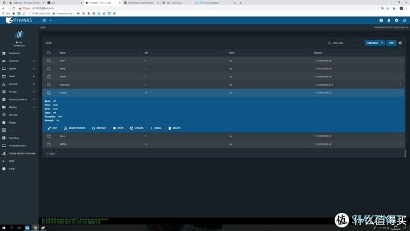Switch to the Home Assistant browser tab
This screenshot has width=410, height=231.
pos(218,2)
